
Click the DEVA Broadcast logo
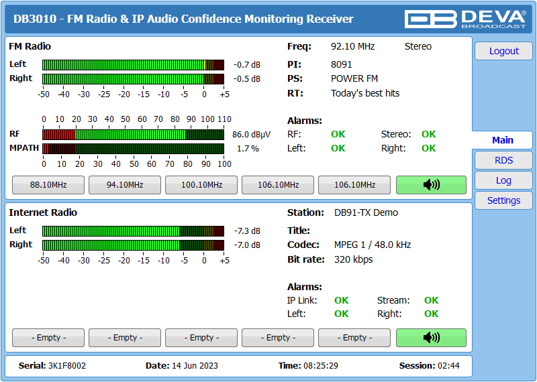click(x=465, y=19)
